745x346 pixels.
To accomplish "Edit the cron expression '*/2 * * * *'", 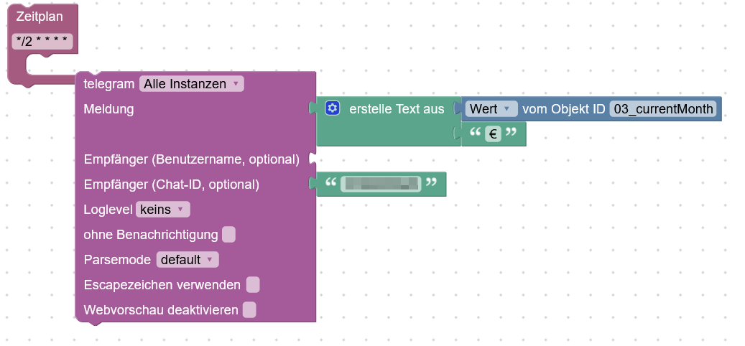I will (x=43, y=42).
